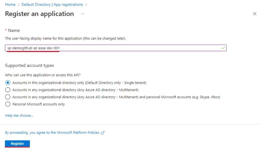This screenshot has width=260, height=150.
Task: Click the green validation checkmark in Name field
Action: 223,48
